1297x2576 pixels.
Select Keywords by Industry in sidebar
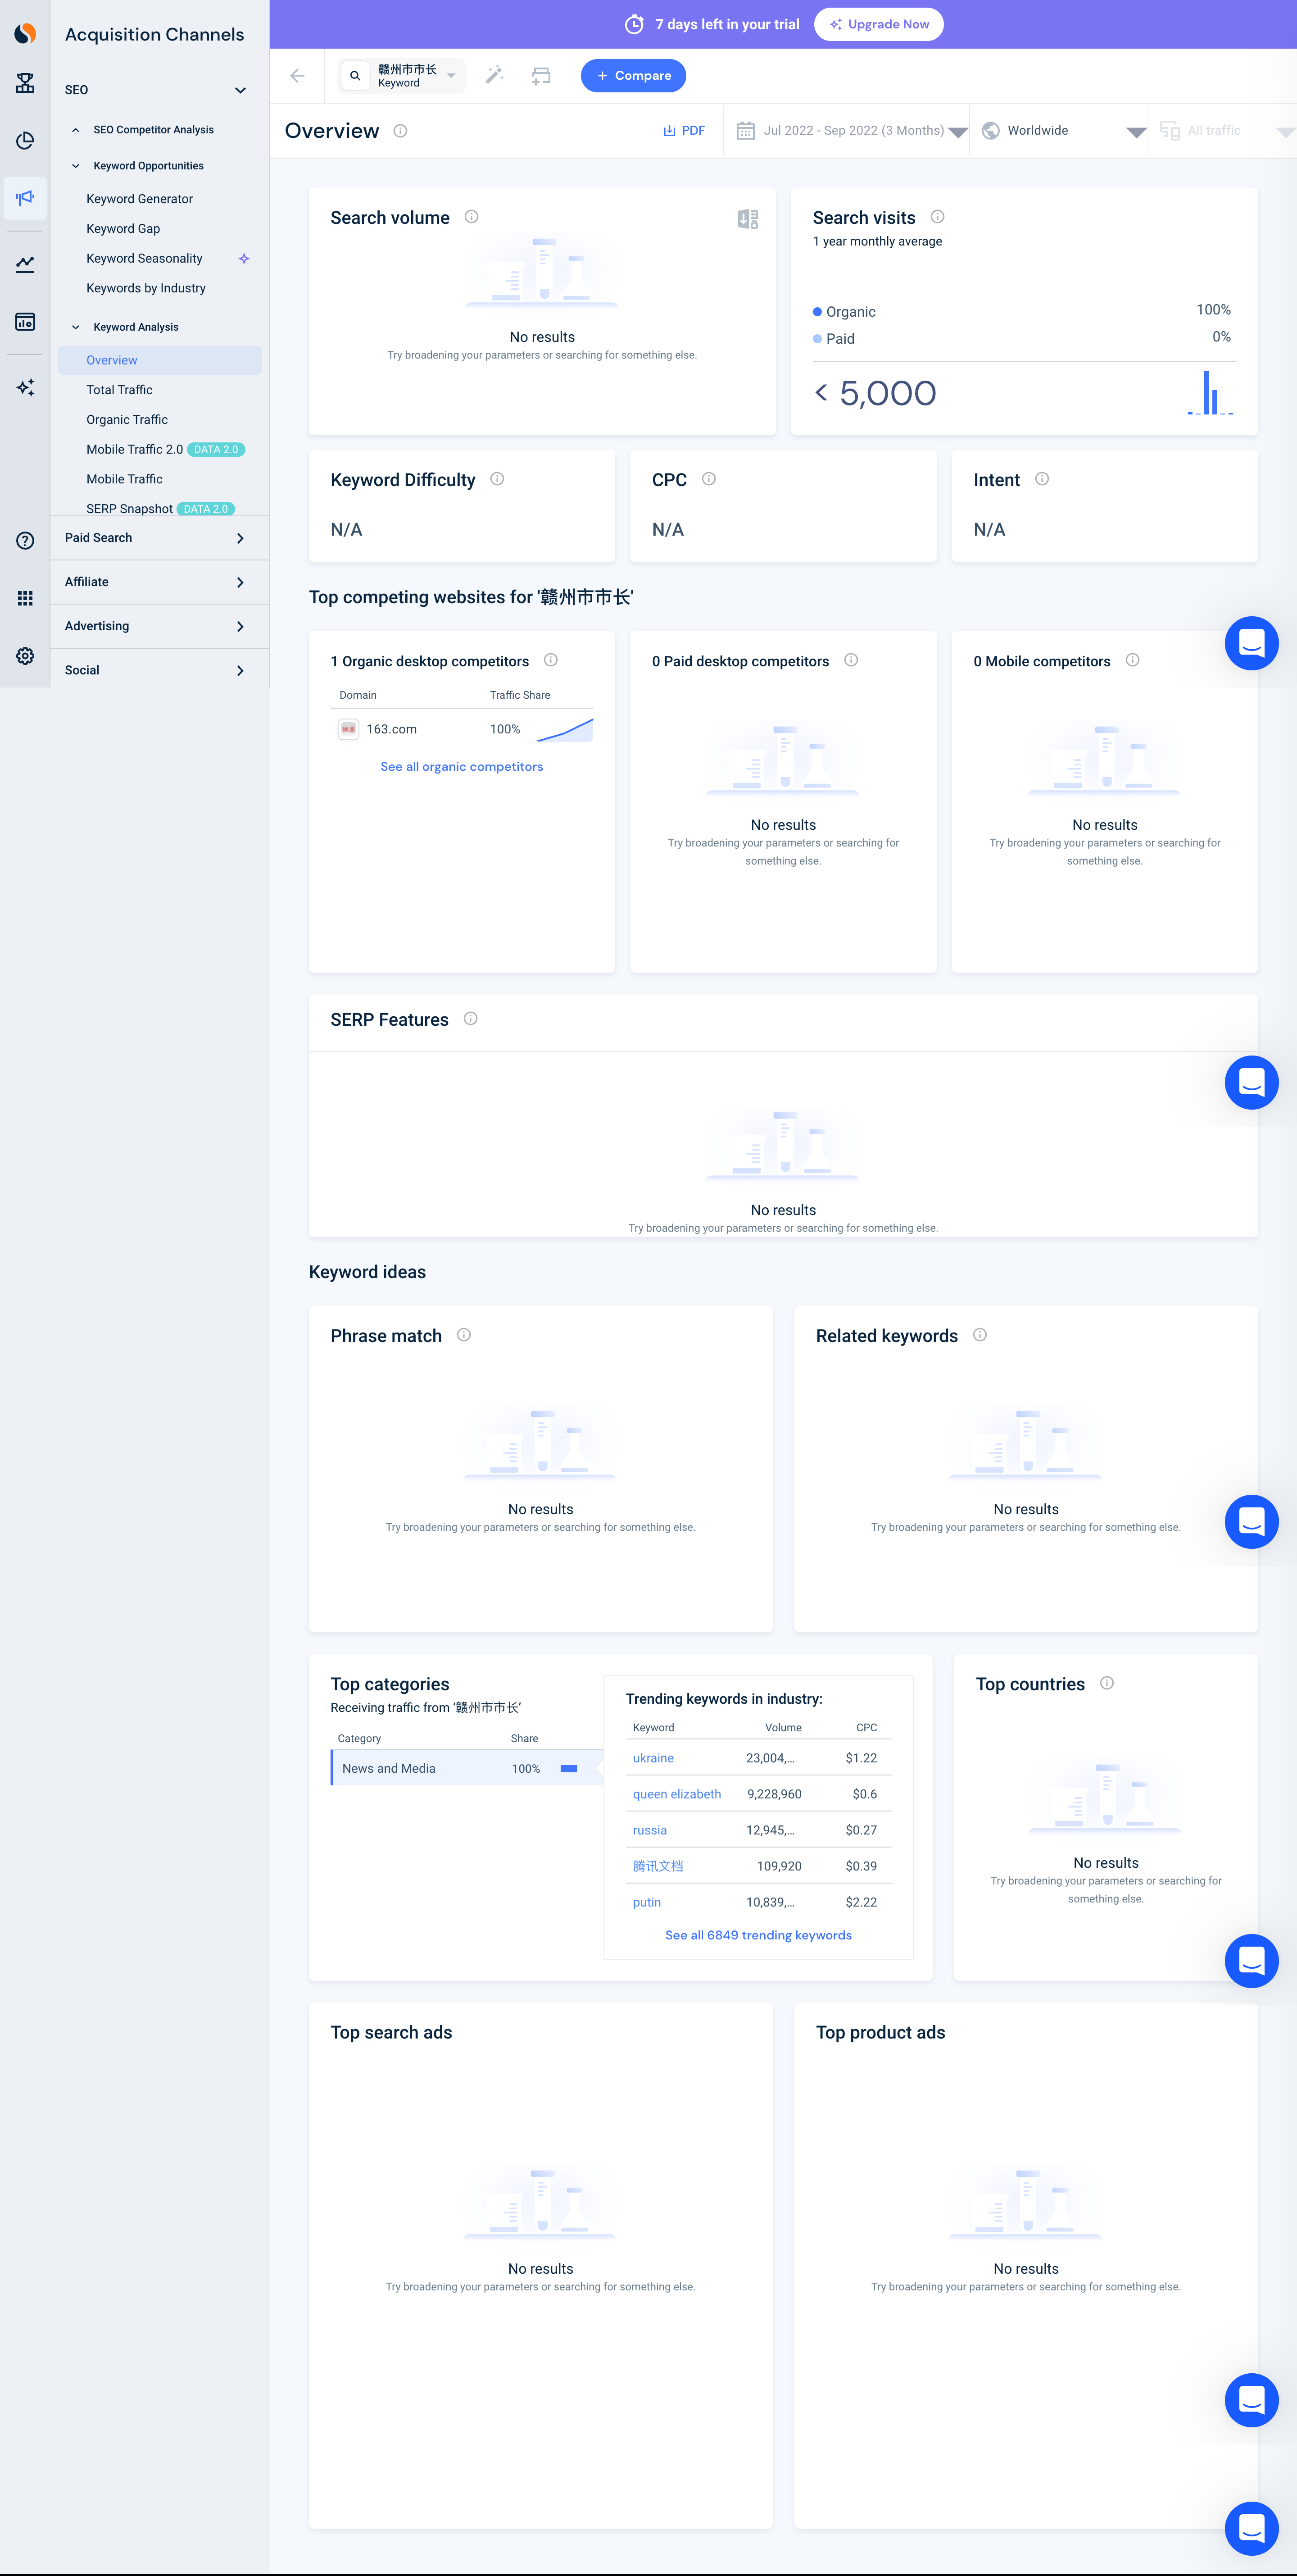[x=146, y=288]
